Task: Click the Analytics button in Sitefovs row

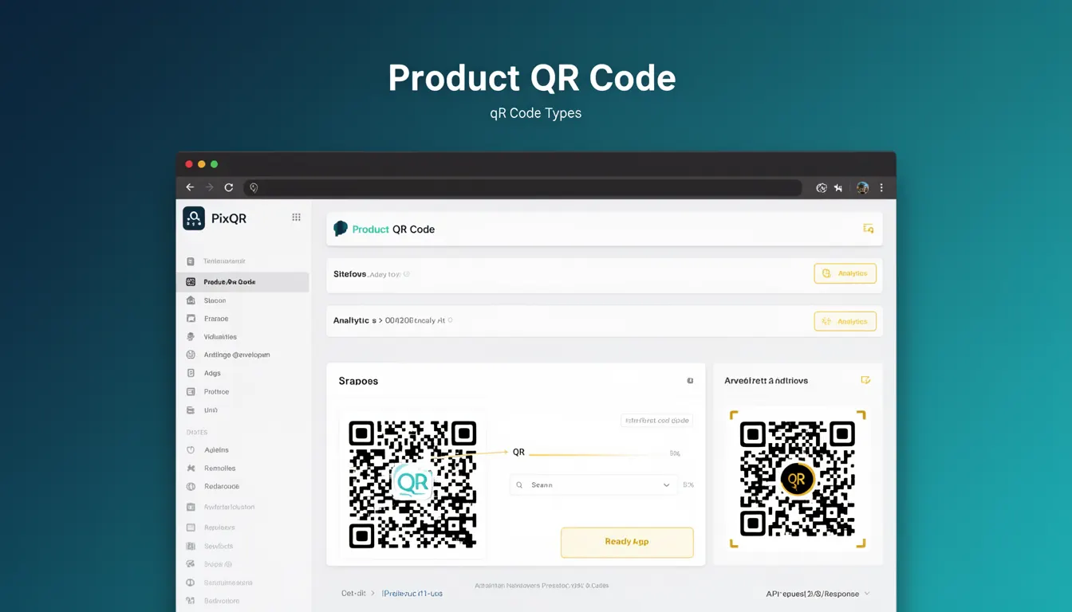Action: [x=845, y=273]
